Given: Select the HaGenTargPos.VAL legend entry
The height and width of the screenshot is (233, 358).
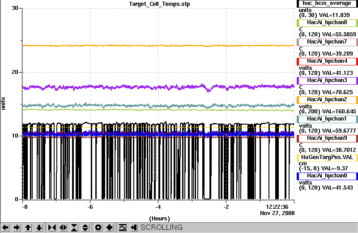Looking at the screenshot, I should point(327,158).
